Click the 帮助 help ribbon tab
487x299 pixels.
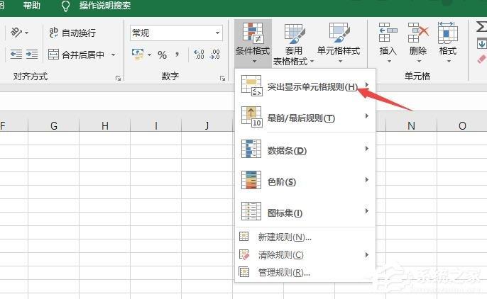[32, 6]
